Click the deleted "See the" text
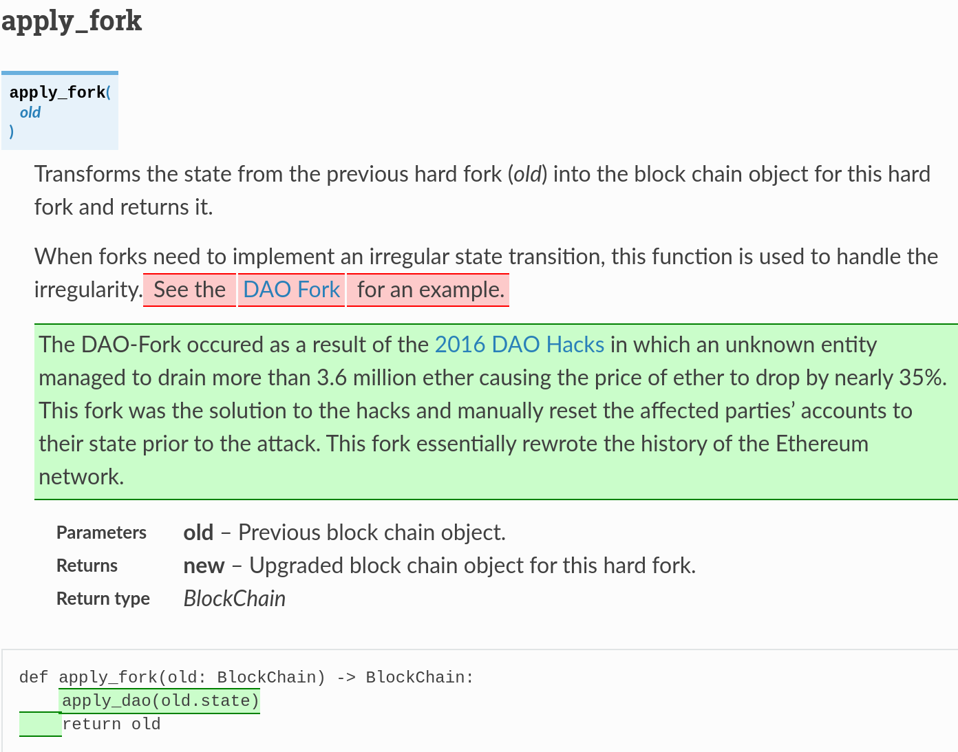Image resolution: width=958 pixels, height=752 pixels. pos(189,290)
